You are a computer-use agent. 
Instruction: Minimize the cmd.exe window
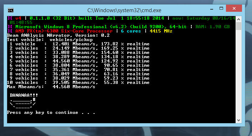212,9
